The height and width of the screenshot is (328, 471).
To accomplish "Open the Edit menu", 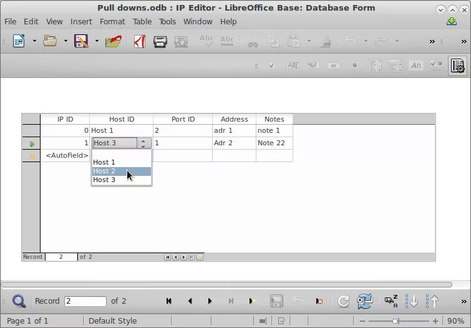I will pos(31,22).
